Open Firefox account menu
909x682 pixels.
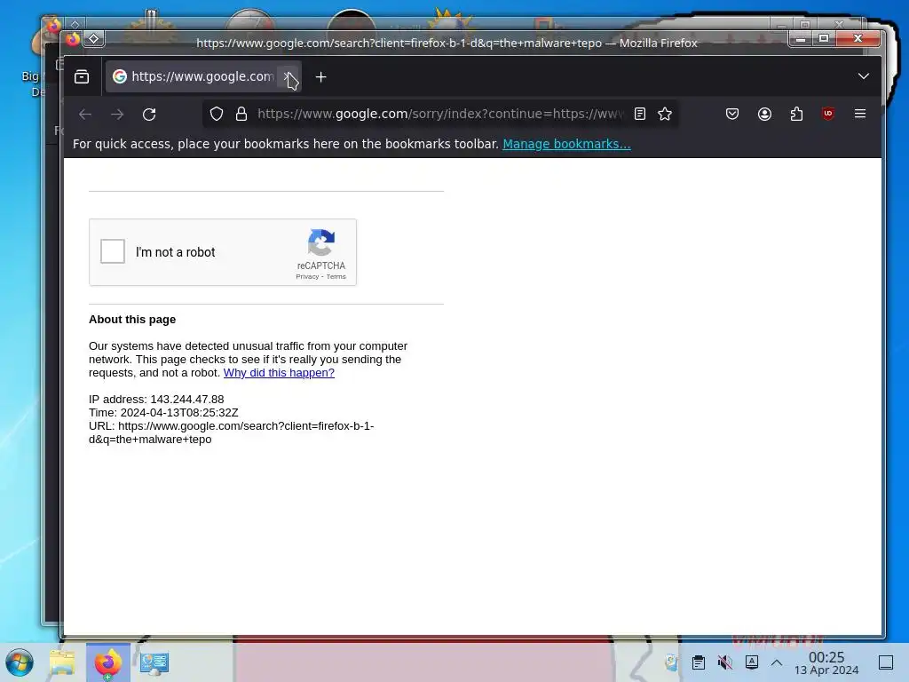[x=764, y=115]
